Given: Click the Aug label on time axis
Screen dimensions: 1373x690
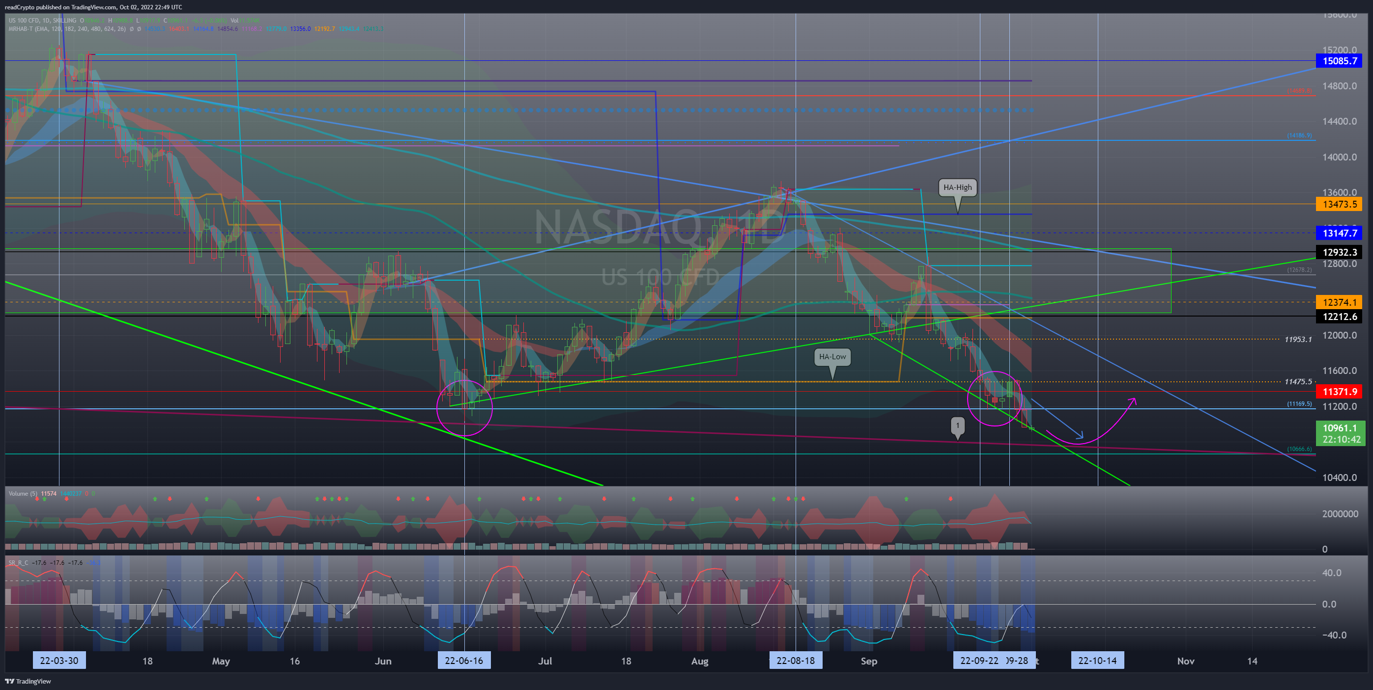Looking at the screenshot, I should 699,661.
